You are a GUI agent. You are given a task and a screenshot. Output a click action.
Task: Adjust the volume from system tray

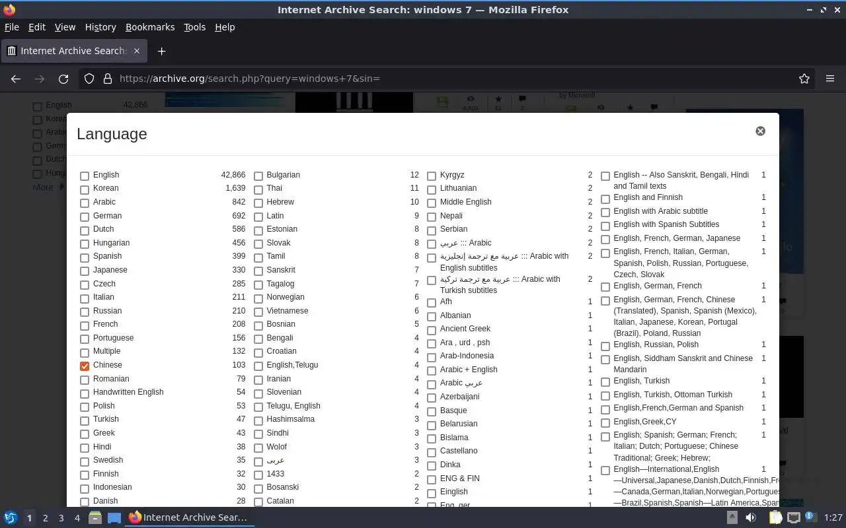pyautogui.click(x=751, y=517)
